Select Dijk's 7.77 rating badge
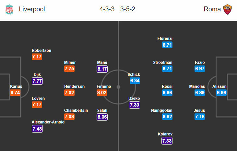The width and height of the screenshot is (237, 151). point(37,81)
